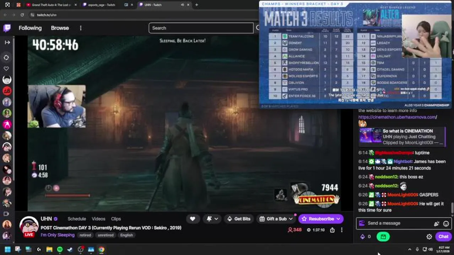Expand the left followed-channels sidebar
This screenshot has height=255, width=454.
pos(7,42)
